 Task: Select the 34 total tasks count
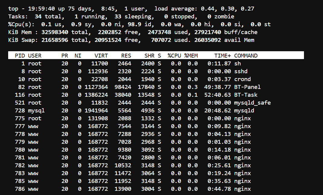(x=38, y=17)
